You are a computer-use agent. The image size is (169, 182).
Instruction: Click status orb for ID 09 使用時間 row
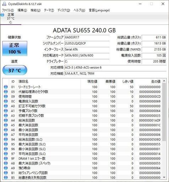(6, 96)
